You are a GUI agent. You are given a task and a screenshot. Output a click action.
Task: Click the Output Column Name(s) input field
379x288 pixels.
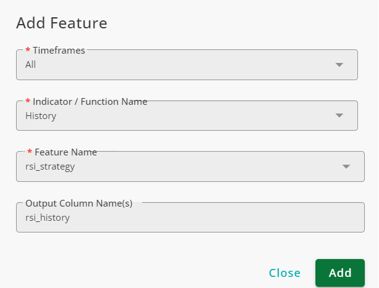pyautogui.click(x=190, y=218)
